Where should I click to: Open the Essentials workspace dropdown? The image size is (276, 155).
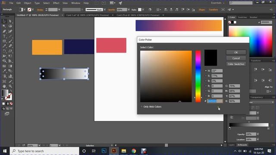[x=218, y=3]
